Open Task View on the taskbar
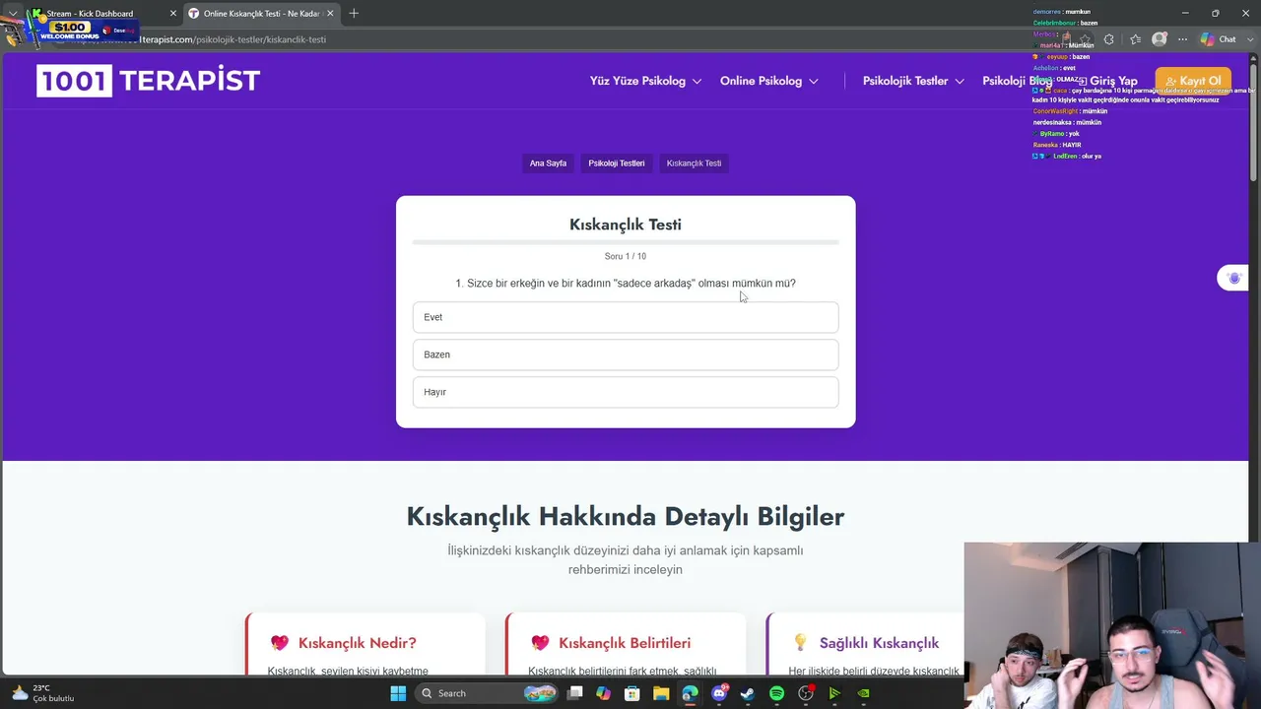The height and width of the screenshot is (709, 1261). tap(575, 693)
